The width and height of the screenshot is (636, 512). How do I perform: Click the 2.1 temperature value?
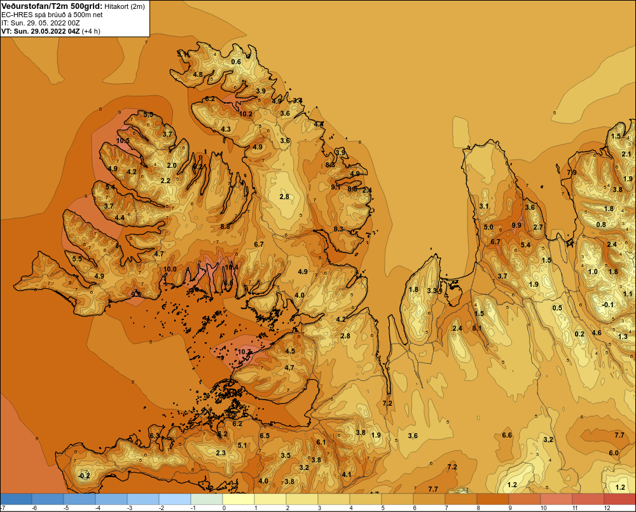(x=626, y=154)
